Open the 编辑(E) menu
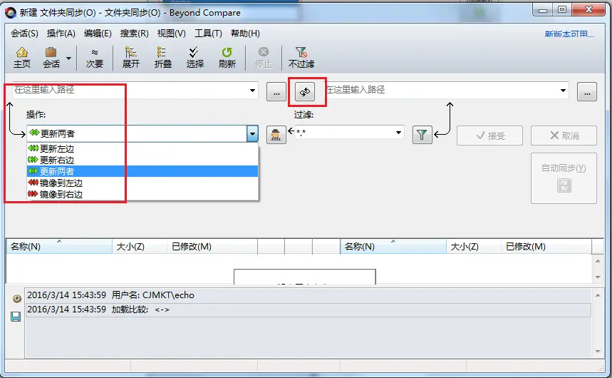The width and height of the screenshot is (612, 378). pyautogui.click(x=98, y=34)
